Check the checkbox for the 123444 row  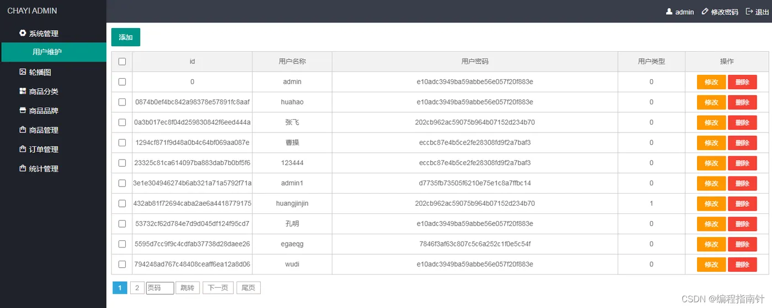(122, 163)
